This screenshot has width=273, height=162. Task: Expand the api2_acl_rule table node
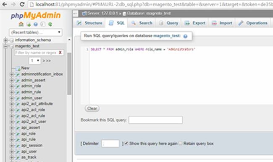pos(12,116)
